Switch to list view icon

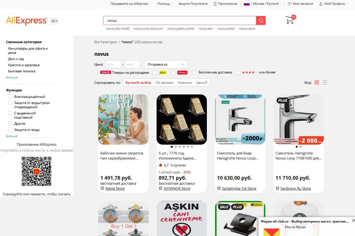coord(325,82)
